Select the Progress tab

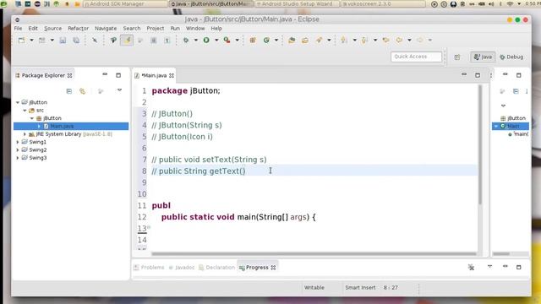[x=257, y=268]
